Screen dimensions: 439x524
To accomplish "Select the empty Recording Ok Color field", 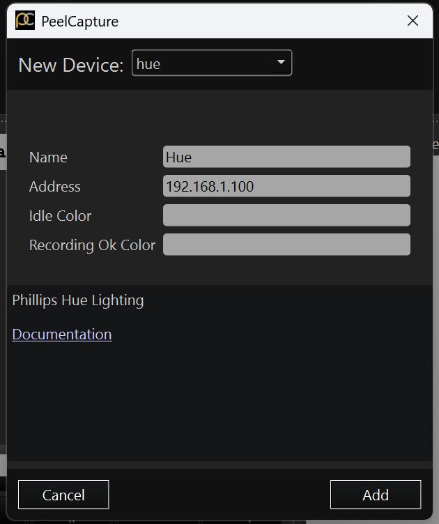I will pyautogui.click(x=286, y=245).
